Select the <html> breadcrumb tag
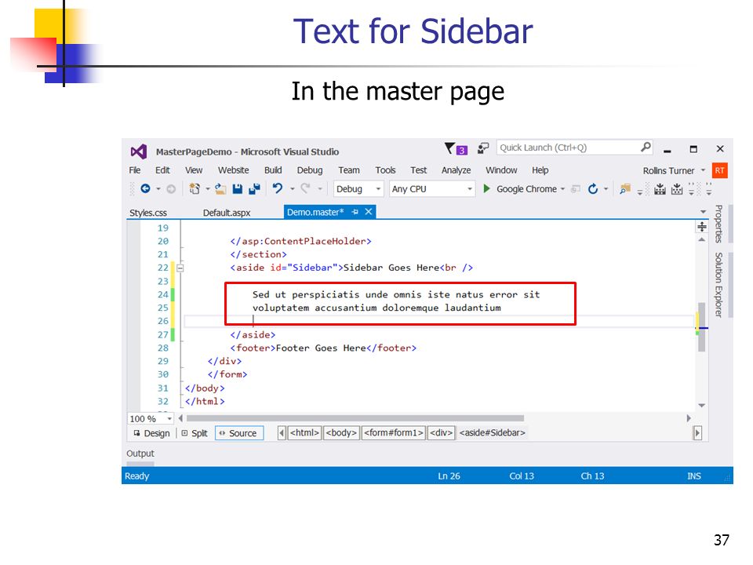753x565 pixels. pyautogui.click(x=304, y=433)
